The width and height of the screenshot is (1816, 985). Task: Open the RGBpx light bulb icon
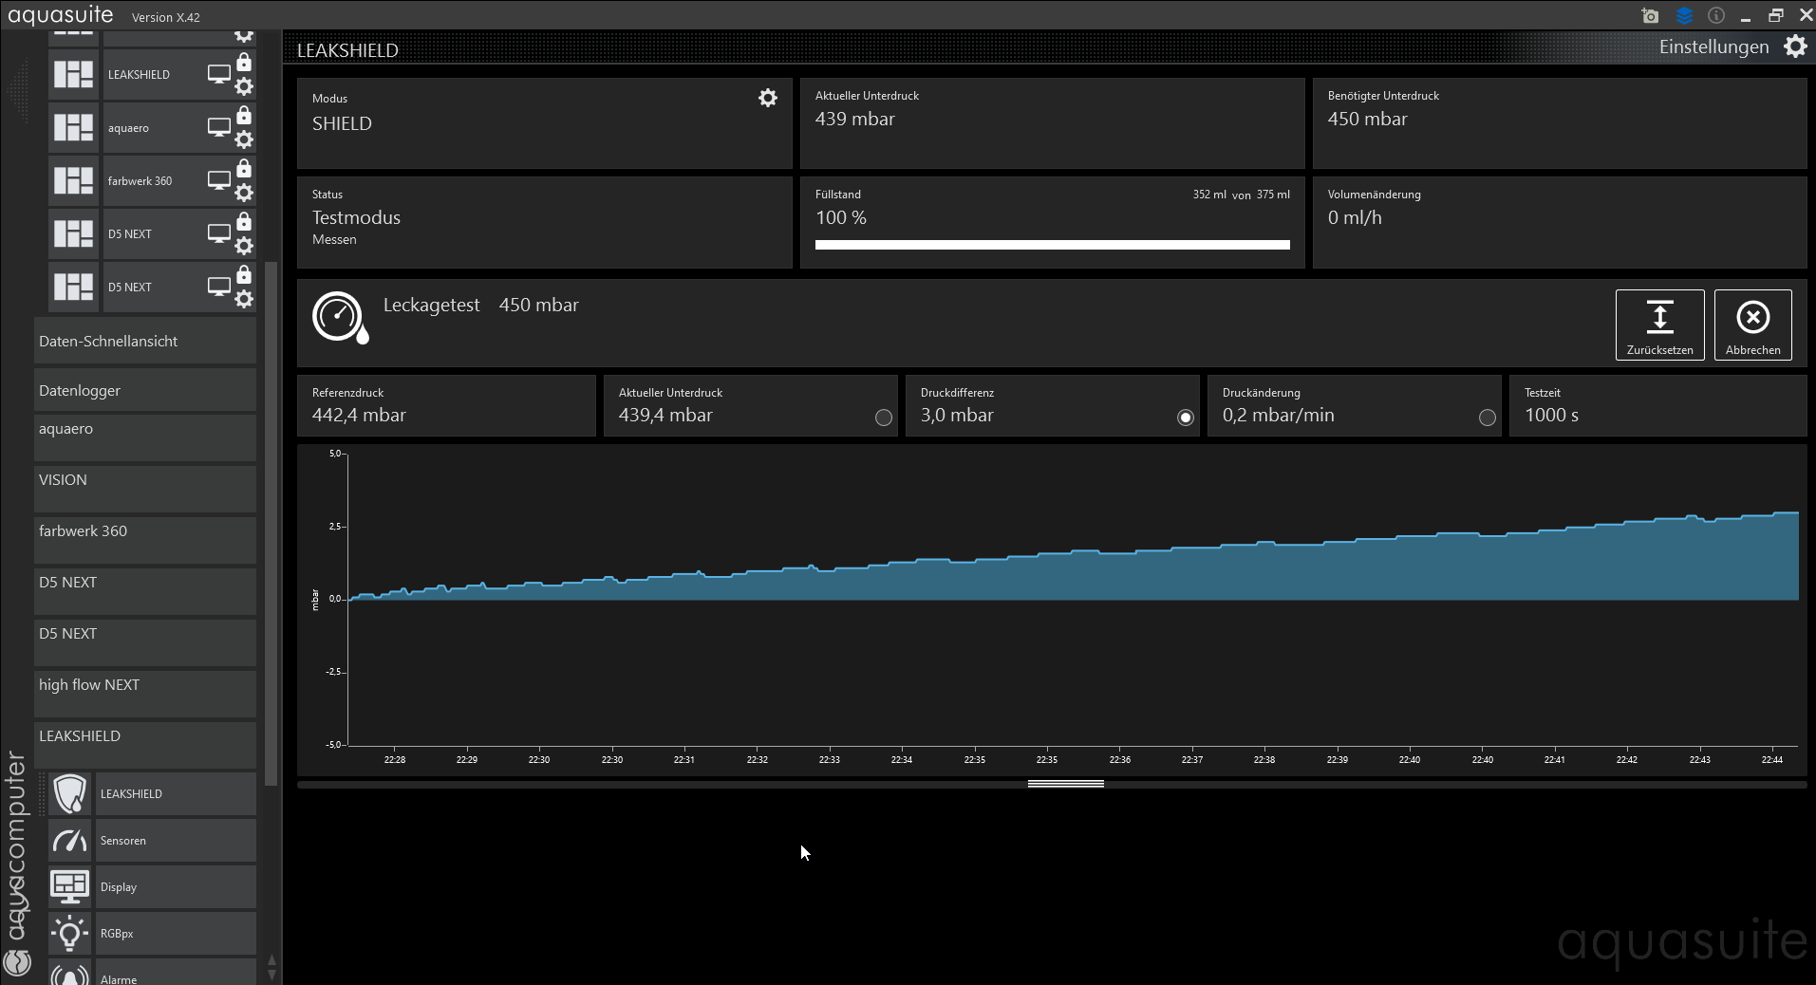(69, 934)
